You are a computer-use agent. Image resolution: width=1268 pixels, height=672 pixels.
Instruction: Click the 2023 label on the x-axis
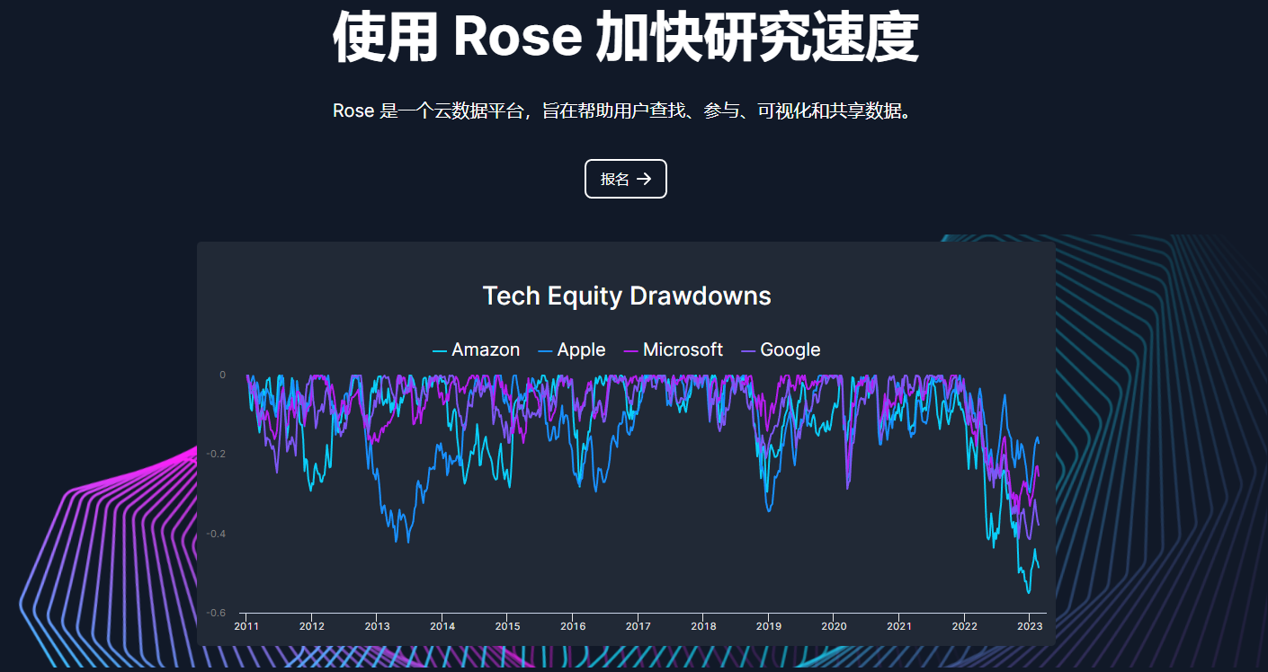coord(1031,626)
